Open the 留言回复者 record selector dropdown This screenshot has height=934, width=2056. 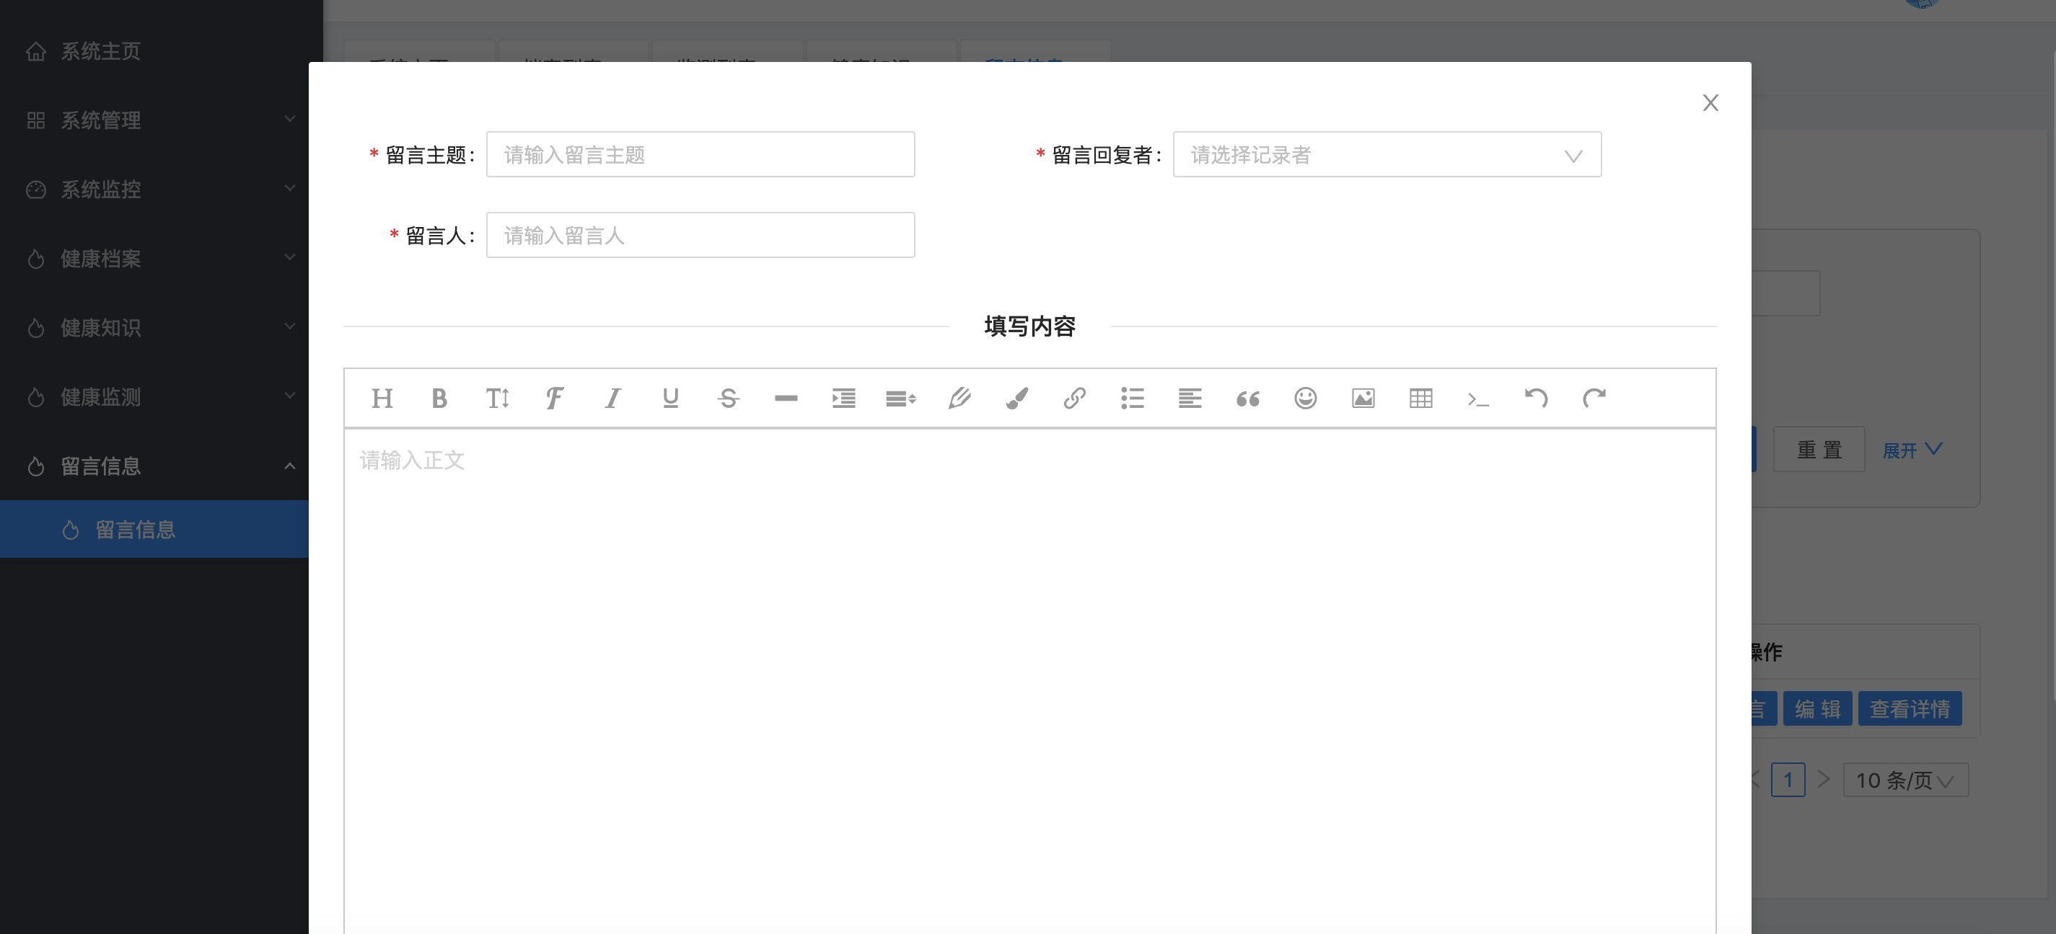(x=1387, y=154)
